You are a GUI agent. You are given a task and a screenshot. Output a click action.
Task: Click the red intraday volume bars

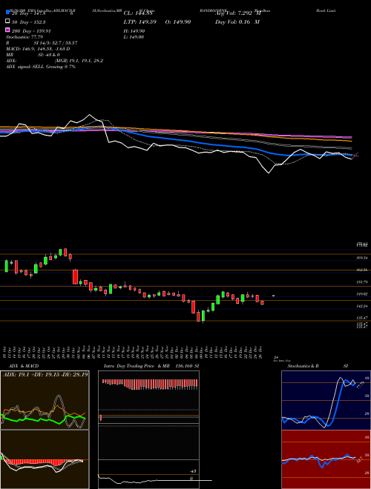[x=150, y=384]
